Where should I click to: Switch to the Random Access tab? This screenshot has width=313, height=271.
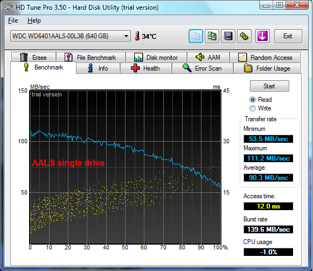pyautogui.click(x=265, y=57)
